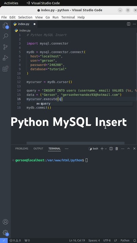Open the Go menu
The width and height of the screenshot is (137, 243).
[48, 17]
